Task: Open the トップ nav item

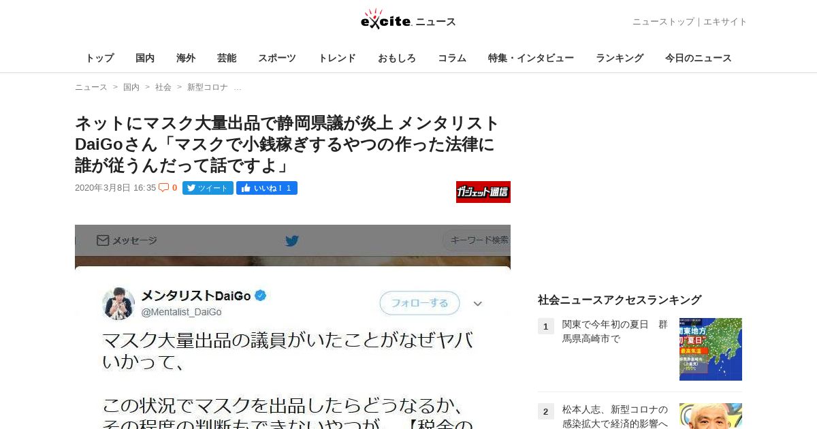Action: 99,58
